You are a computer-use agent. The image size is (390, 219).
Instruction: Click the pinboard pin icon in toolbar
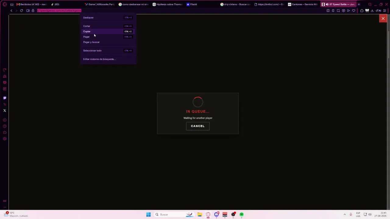click(333, 11)
